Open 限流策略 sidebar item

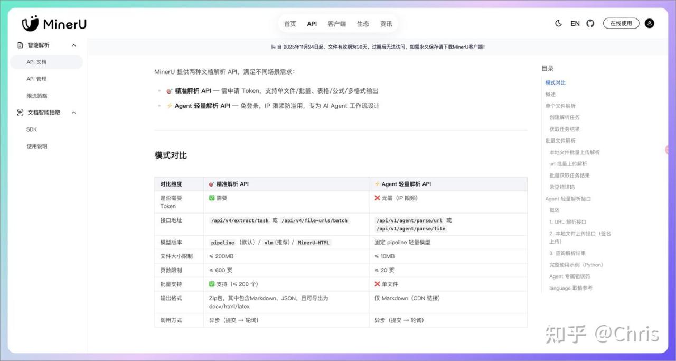point(36,96)
